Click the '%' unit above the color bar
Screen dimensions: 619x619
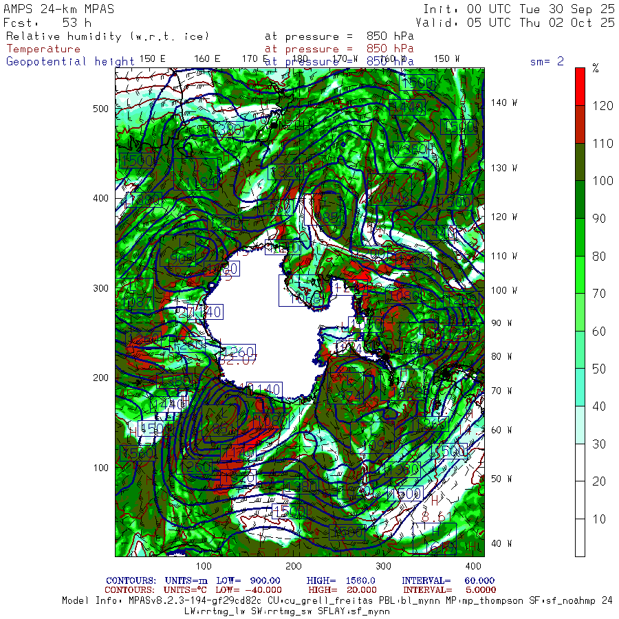point(596,68)
